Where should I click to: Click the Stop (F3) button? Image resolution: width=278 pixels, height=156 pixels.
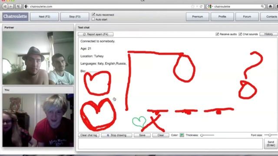tap(75, 16)
